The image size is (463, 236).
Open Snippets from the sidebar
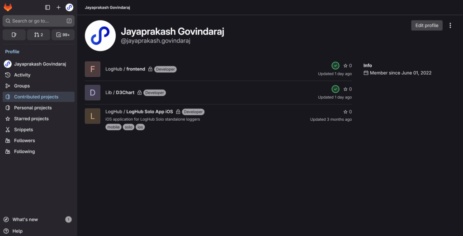pyautogui.click(x=24, y=130)
